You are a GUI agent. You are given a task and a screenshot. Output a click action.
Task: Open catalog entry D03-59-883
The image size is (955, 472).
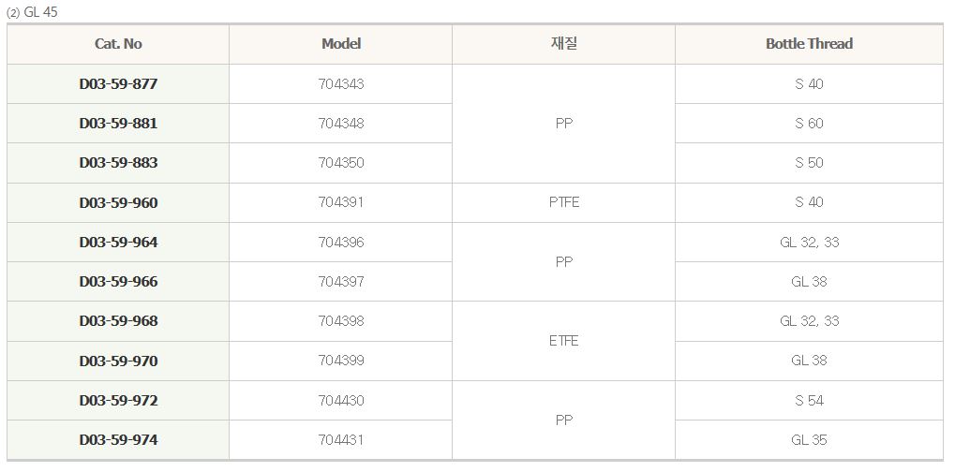(x=118, y=163)
